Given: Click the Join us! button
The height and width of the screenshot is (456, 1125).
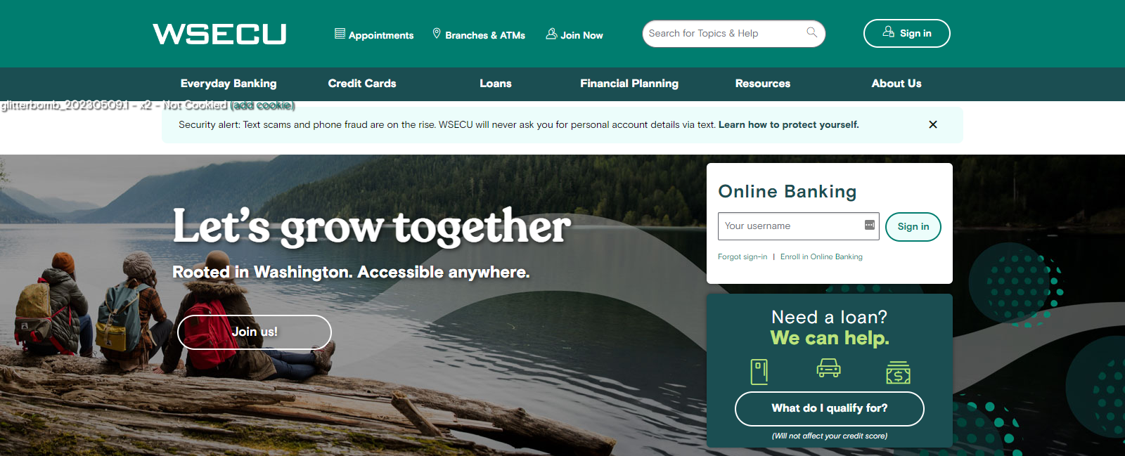Looking at the screenshot, I should point(255,332).
